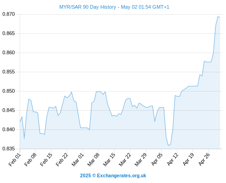
Task: Click the 0.850 y-axis value label
Action: 9,91
